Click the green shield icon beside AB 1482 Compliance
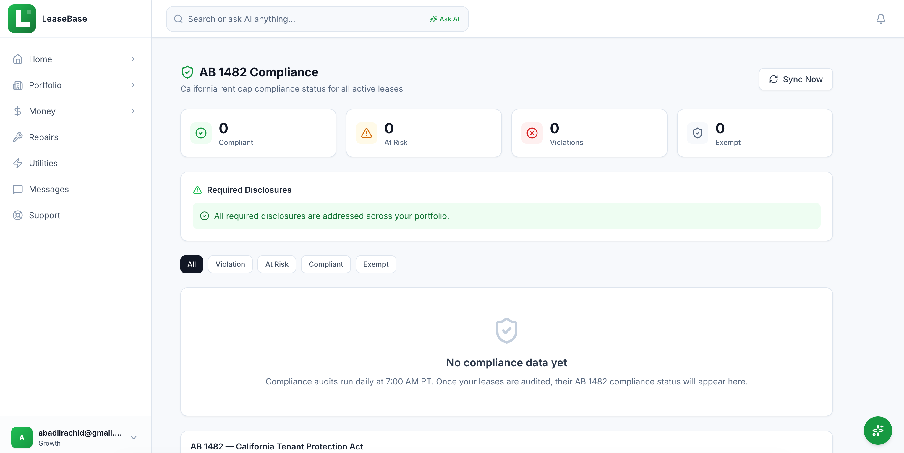904x453 pixels. click(x=187, y=72)
